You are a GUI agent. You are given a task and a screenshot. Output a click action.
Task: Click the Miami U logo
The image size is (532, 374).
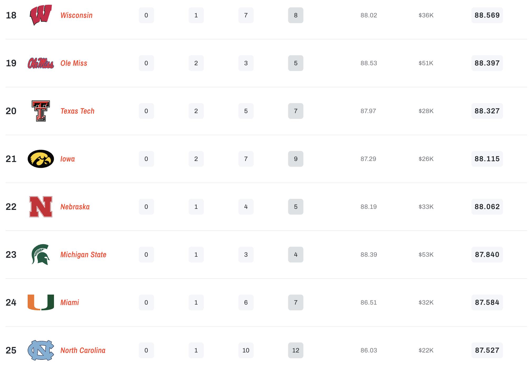(41, 302)
